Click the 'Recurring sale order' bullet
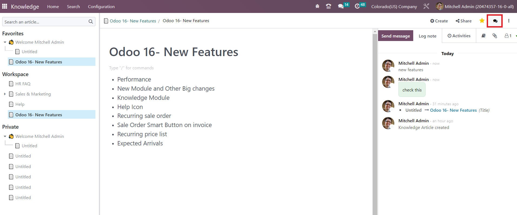Viewport: 517px width, 215px height. 144,116
